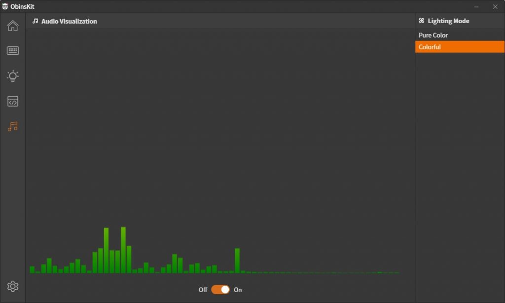The image size is (505, 303).
Task: Click the Audio Visualization panel title
Action: [69, 21]
